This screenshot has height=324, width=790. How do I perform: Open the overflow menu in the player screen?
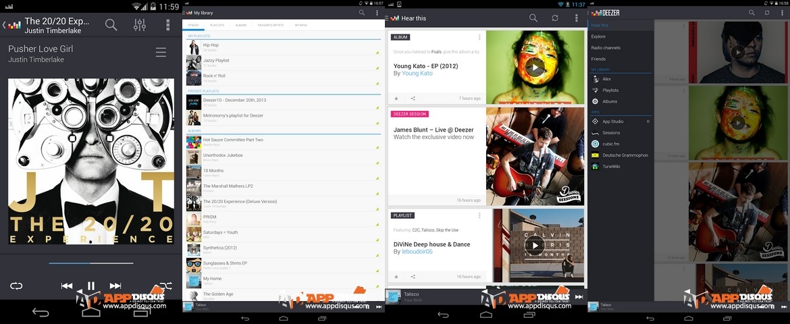167,25
